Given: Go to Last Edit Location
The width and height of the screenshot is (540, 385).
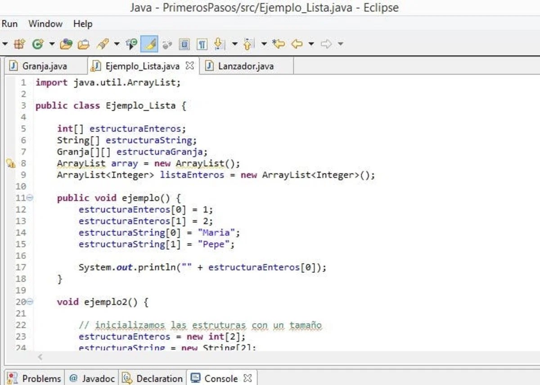Looking at the screenshot, I should (279, 44).
